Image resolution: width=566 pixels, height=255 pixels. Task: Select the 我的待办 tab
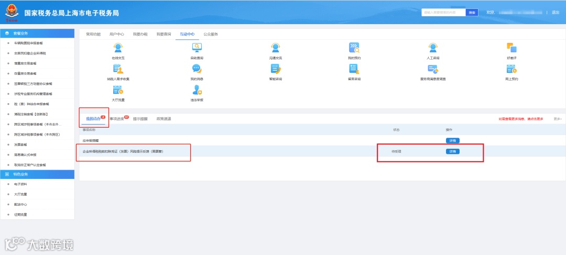pos(93,119)
